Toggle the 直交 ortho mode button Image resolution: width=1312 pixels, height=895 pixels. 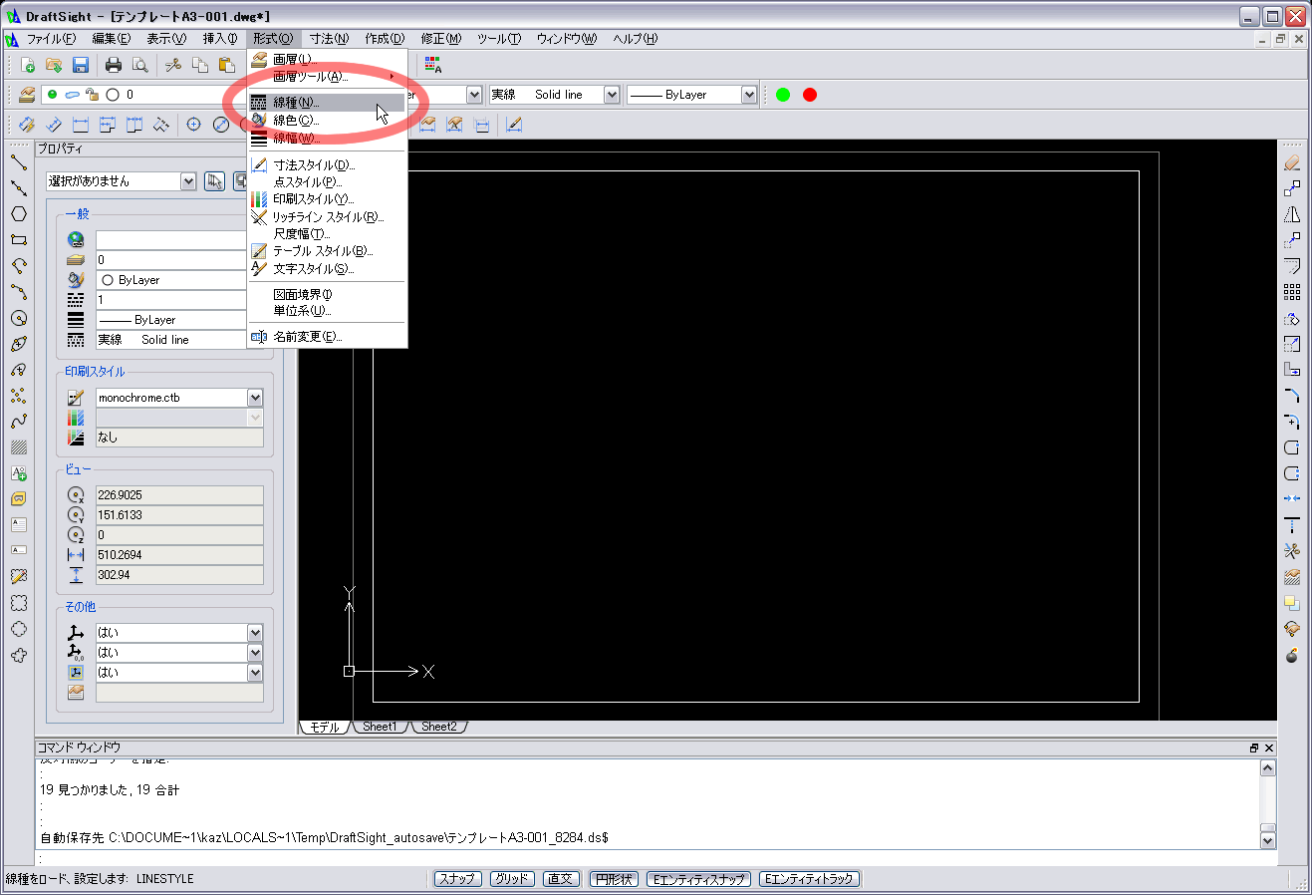[560, 879]
